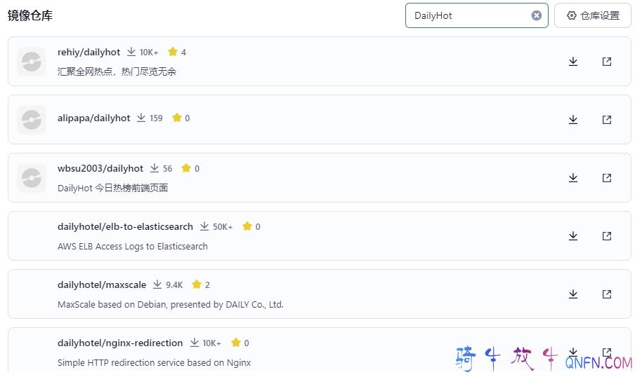
Task: Select dailyhotel/nginx-redirection title
Action: pyautogui.click(x=120, y=343)
